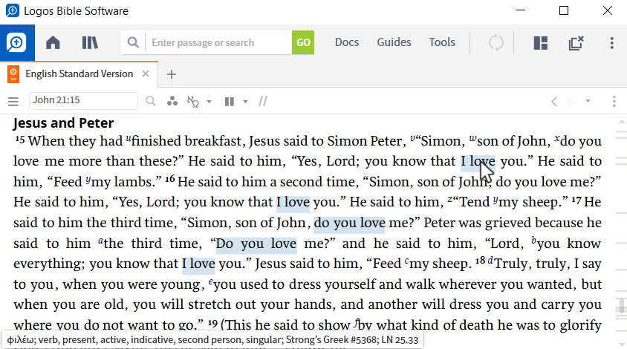Click the magnifier in the command box
This screenshot has height=349, width=627.
(x=133, y=42)
